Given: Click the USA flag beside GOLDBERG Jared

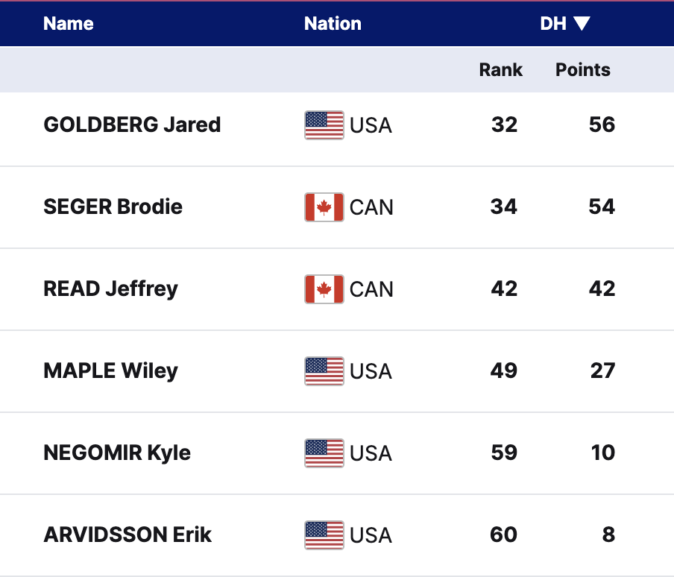Looking at the screenshot, I should pos(324,125).
